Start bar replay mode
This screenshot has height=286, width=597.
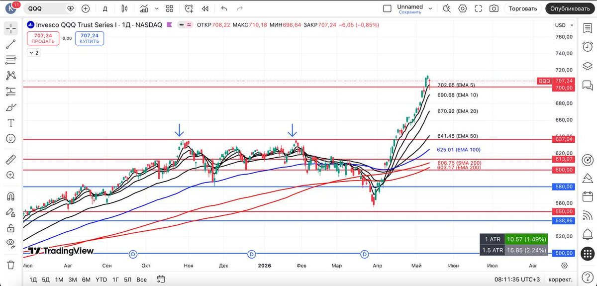pyautogui.click(x=205, y=8)
